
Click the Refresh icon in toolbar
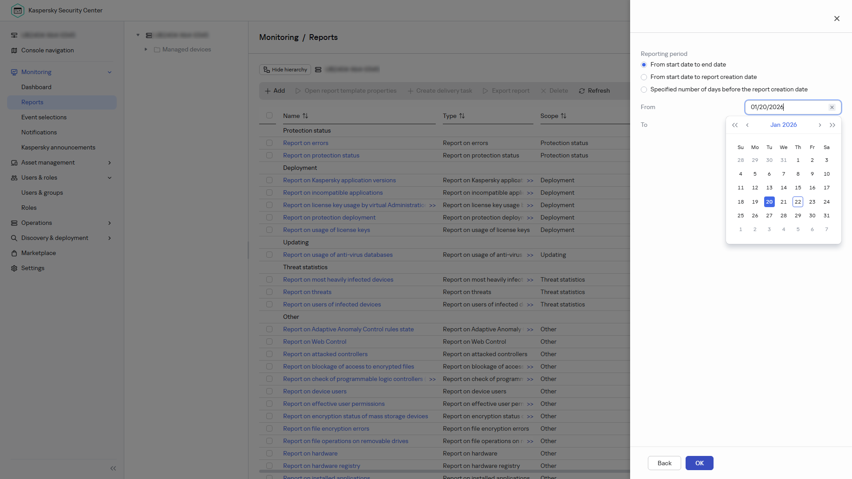click(582, 91)
